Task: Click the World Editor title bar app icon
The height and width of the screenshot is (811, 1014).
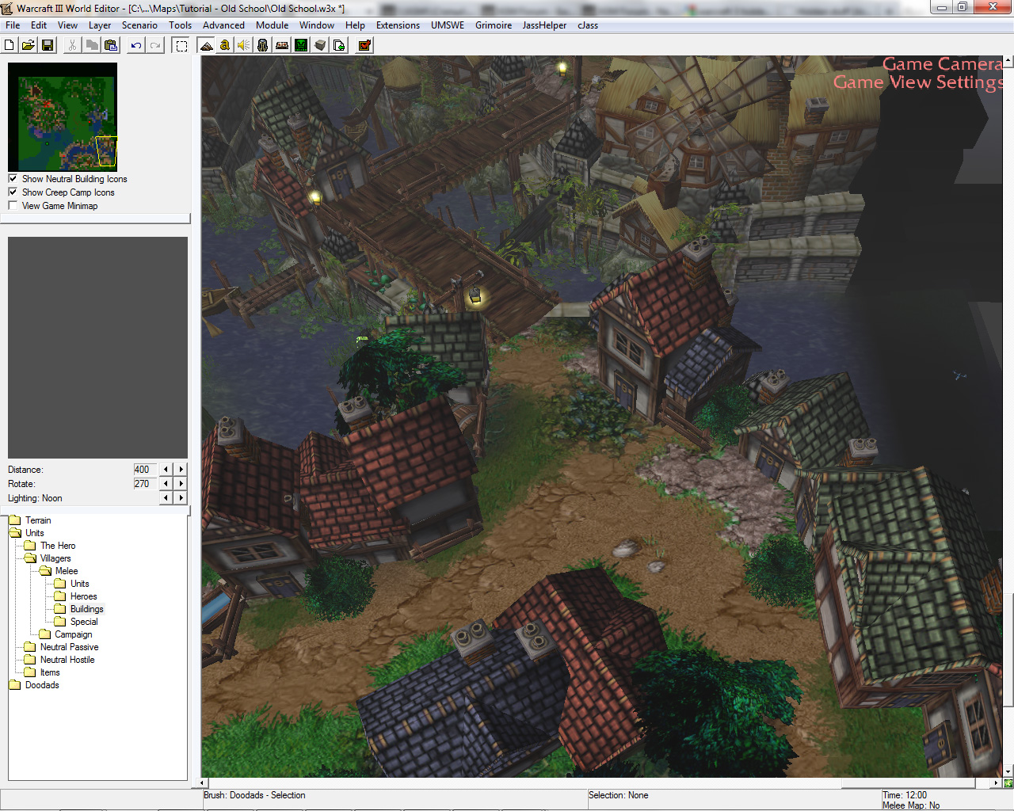Action: (8, 8)
